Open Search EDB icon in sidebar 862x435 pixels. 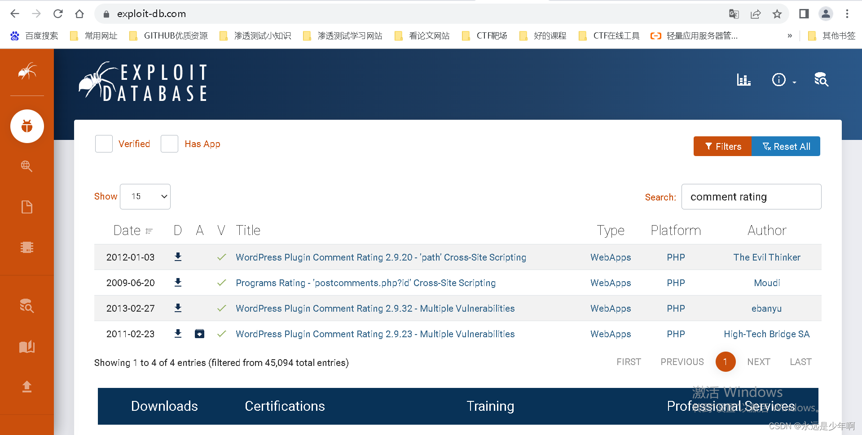(x=27, y=306)
